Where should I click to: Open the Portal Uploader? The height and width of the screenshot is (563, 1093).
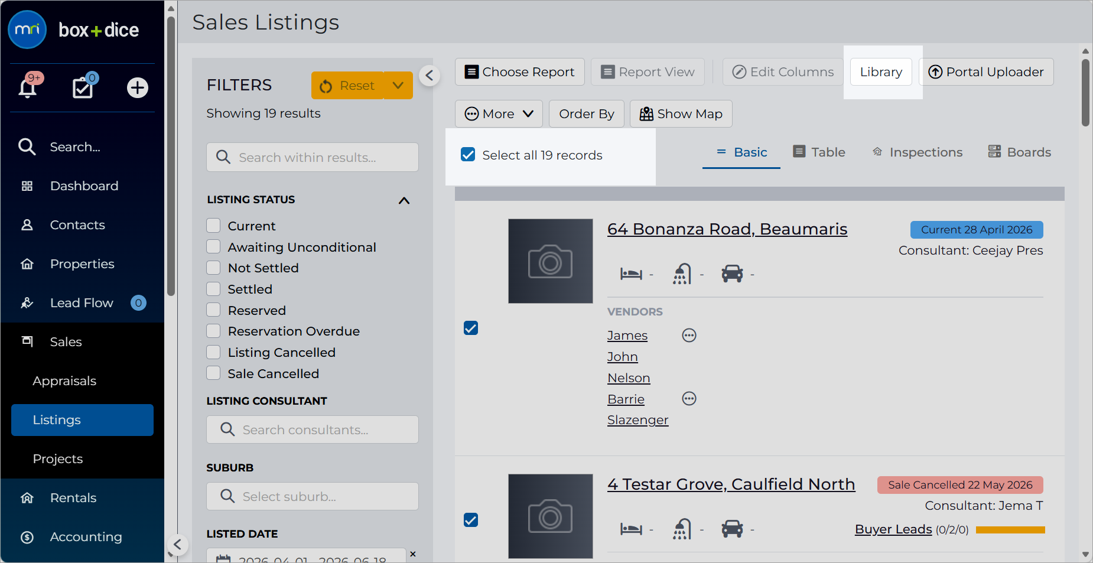[986, 72]
